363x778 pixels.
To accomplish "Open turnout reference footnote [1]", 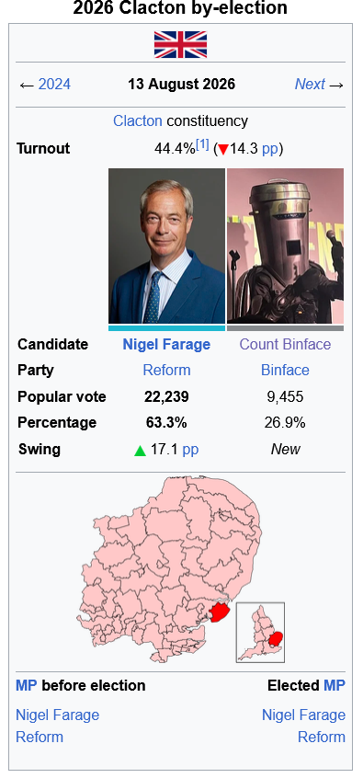I will [x=202, y=145].
